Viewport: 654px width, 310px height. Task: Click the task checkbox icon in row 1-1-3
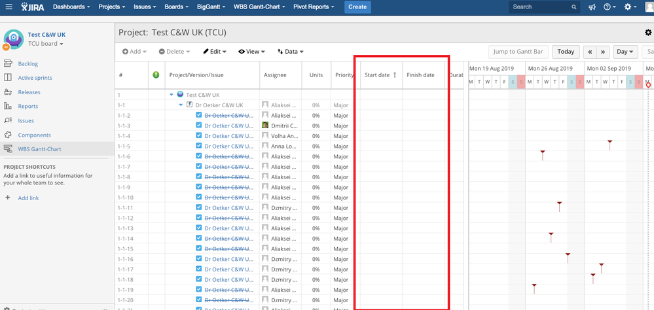199,126
